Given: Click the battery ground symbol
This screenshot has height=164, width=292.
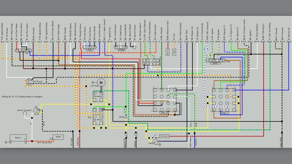Looking at the screenshot, I should (x=6, y=142).
